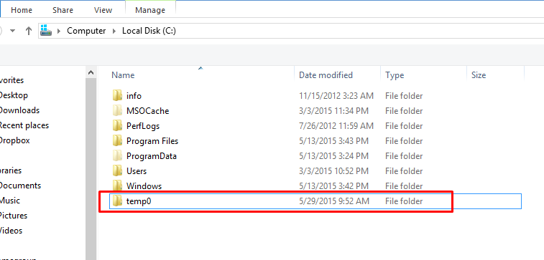
Task: Open the recent locations dropdown arrow
Action: tap(13, 31)
